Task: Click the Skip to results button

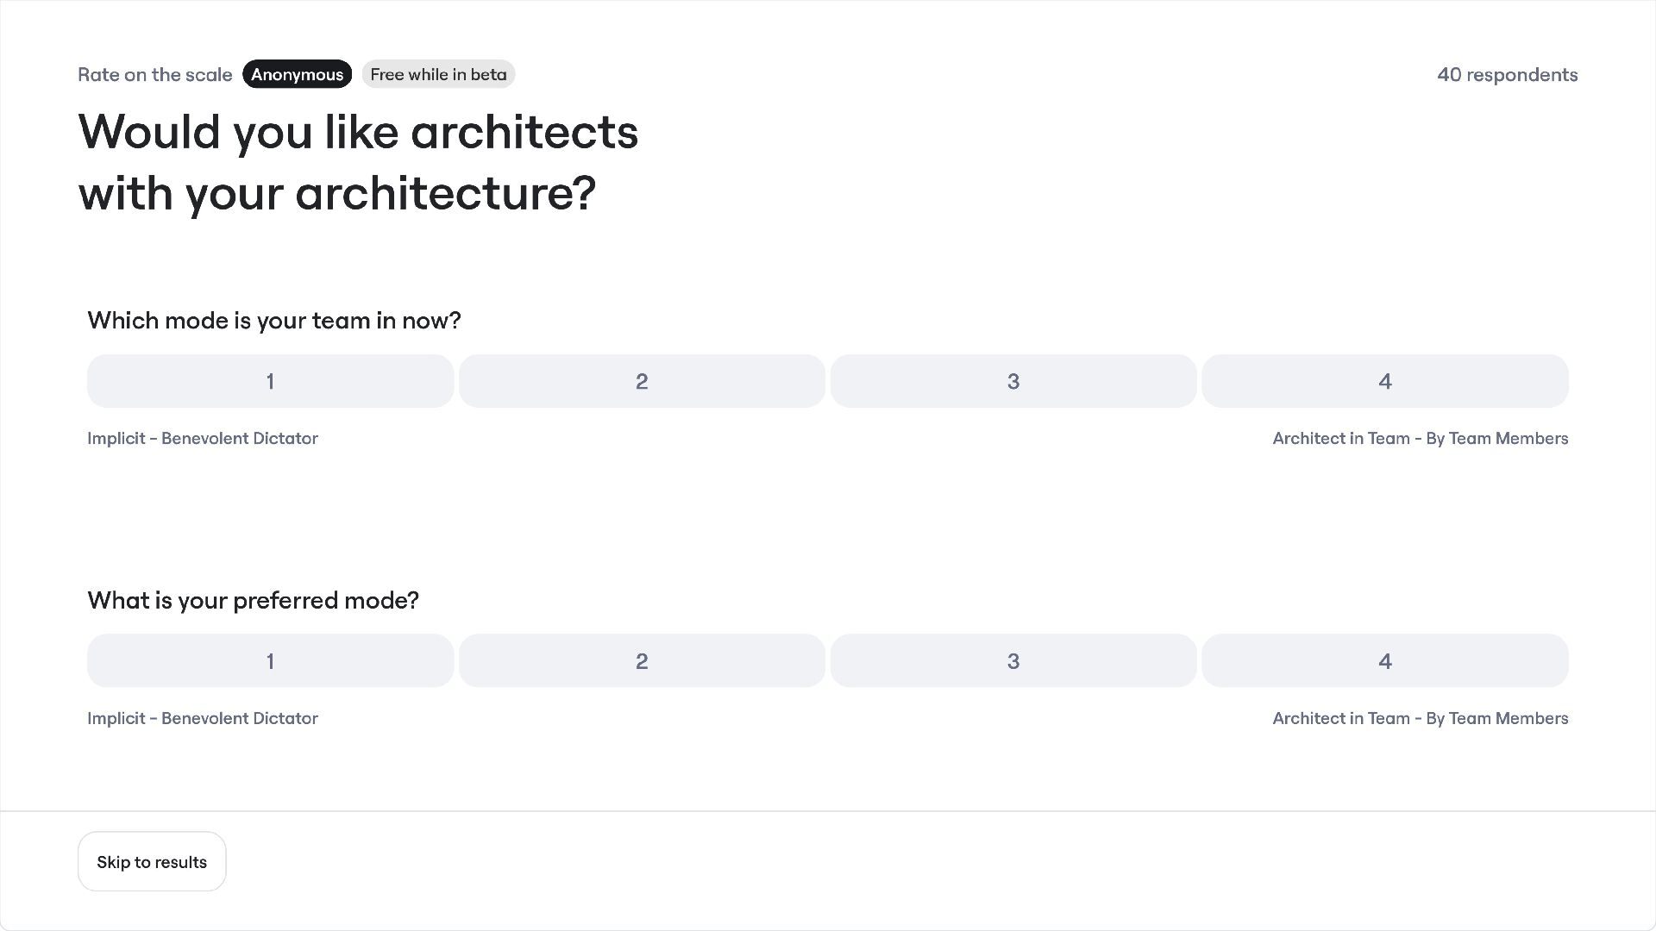Action: click(x=152, y=862)
